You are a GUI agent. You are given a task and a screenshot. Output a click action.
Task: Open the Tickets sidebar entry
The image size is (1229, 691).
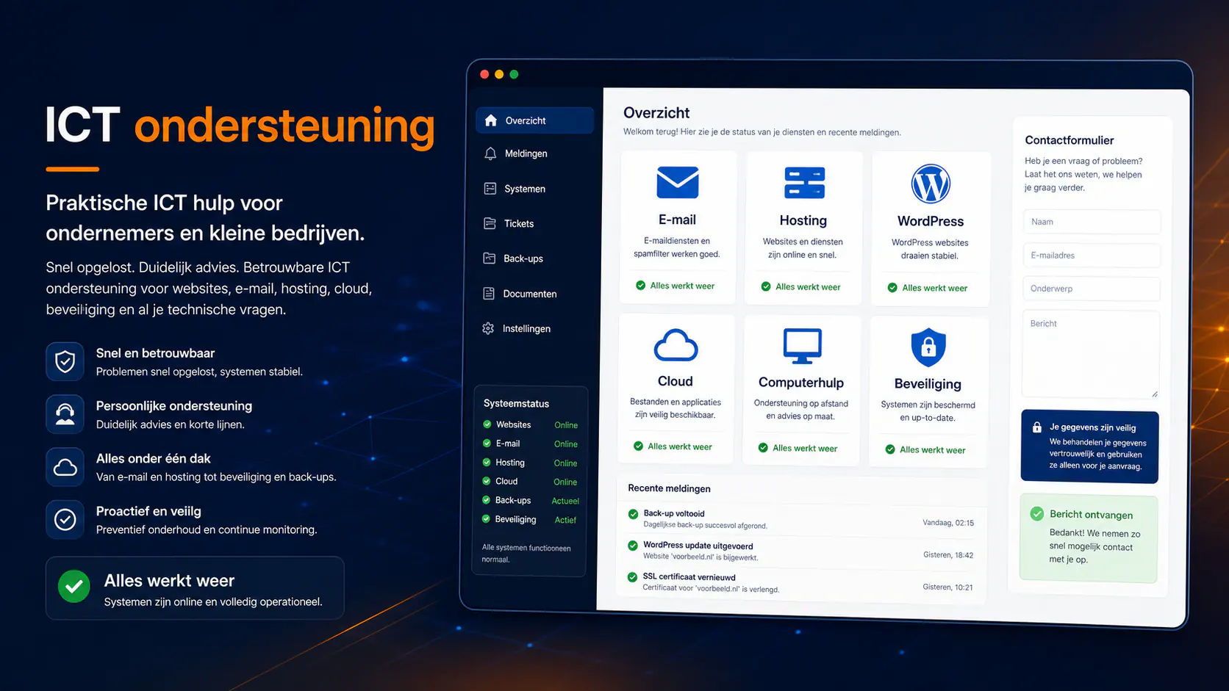tap(519, 223)
